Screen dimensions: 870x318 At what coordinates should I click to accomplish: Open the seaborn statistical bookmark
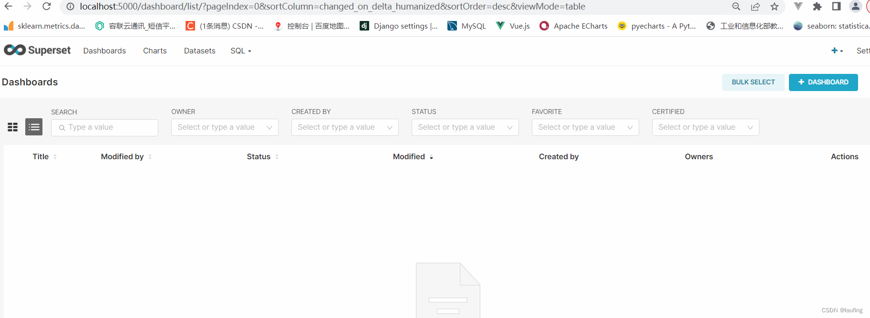point(831,26)
